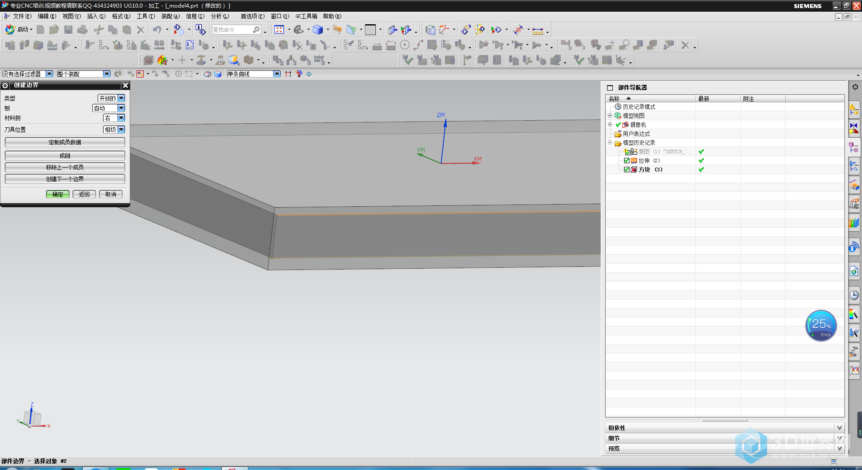The width and height of the screenshot is (862, 470).
Task: Open the 整个装配 scope dropdown
Action: pos(84,74)
